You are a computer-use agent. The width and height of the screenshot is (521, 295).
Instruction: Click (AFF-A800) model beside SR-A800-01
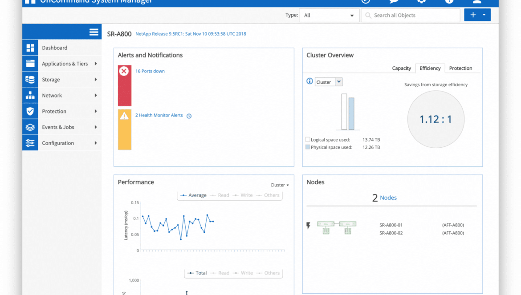453,225
